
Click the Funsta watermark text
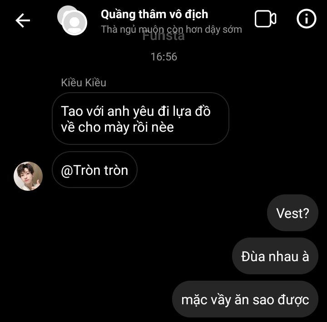pyautogui.click(x=163, y=37)
